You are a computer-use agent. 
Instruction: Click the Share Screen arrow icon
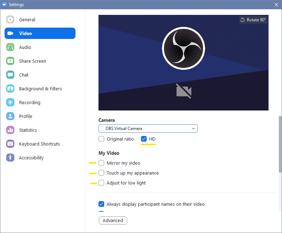[x=10, y=61]
